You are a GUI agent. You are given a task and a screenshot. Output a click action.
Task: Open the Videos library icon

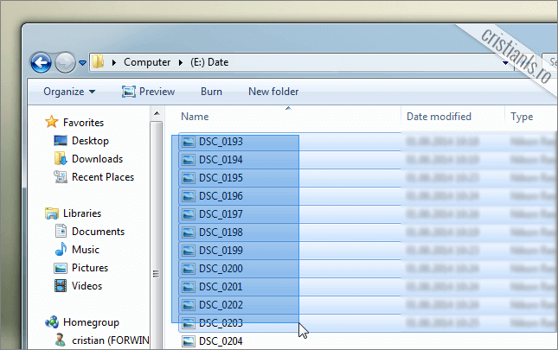[61, 286]
